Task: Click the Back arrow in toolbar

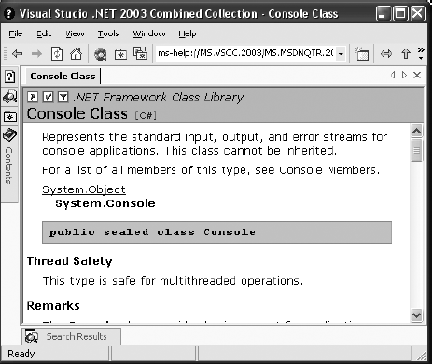Action: click(x=18, y=54)
